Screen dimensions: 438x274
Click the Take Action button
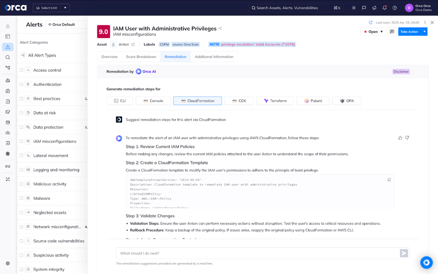pyautogui.click(x=409, y=32)
